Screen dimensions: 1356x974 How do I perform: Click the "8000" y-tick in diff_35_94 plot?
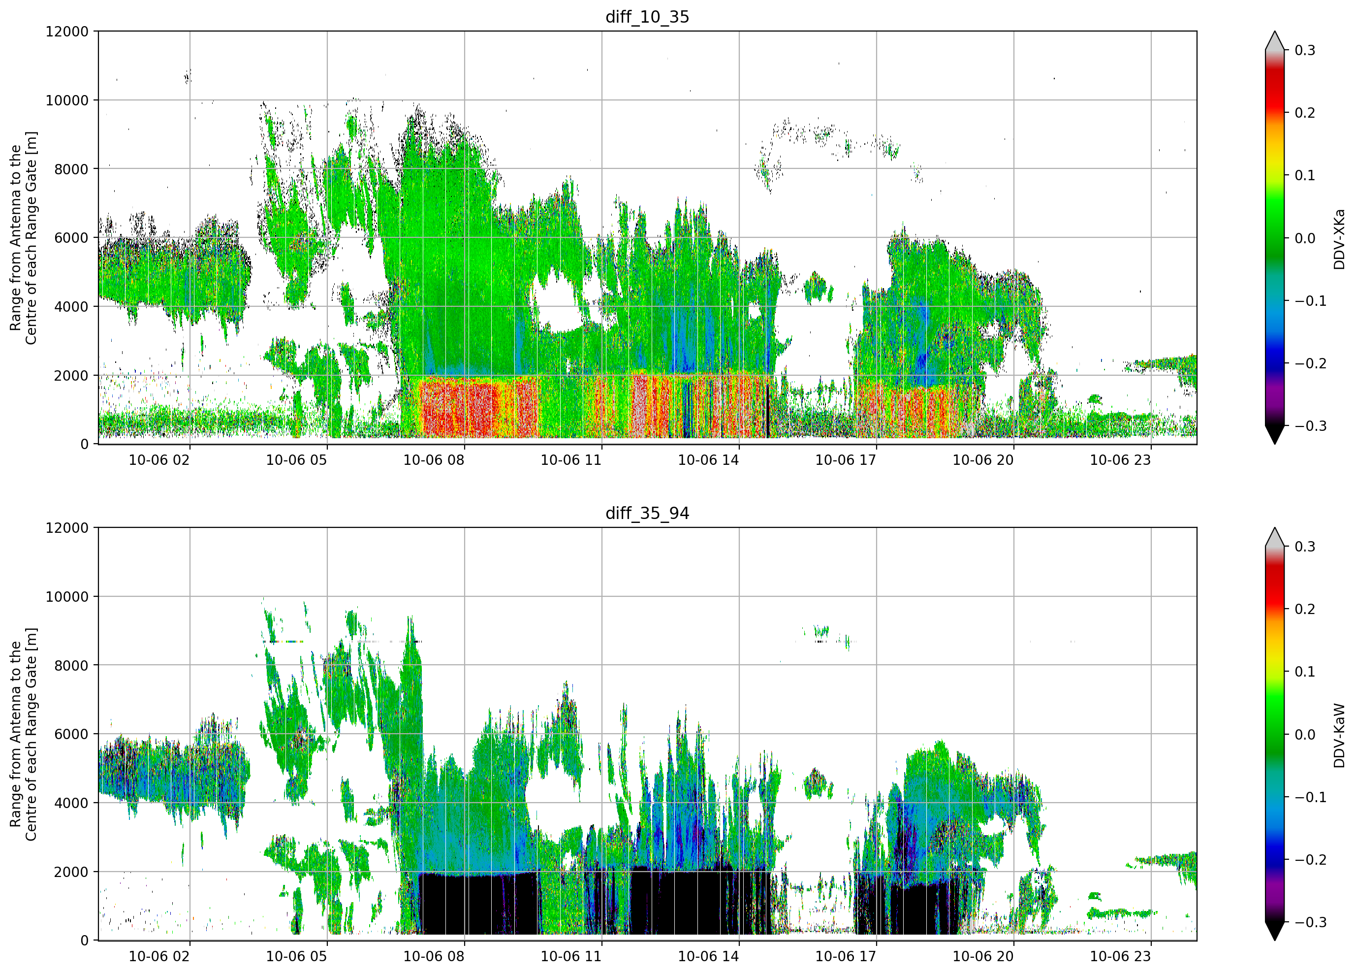[71, 665]
